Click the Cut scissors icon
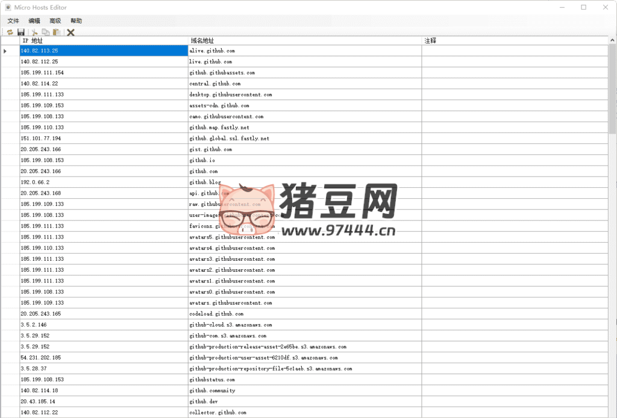Screen dimensions: 617x418 (x=34, y=33)
